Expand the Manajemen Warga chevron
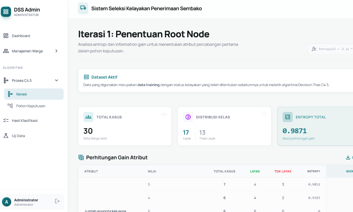 [x=56, y=51]
